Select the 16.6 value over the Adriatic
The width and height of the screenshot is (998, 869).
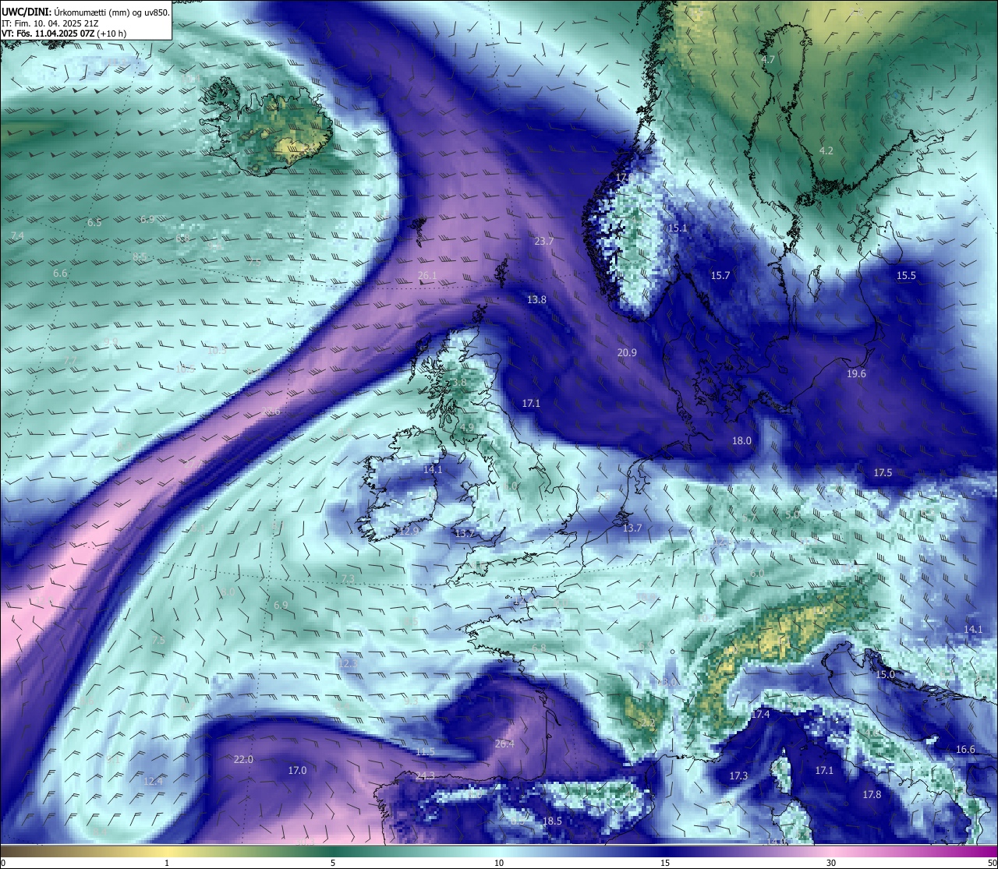(x=965, y=750)
